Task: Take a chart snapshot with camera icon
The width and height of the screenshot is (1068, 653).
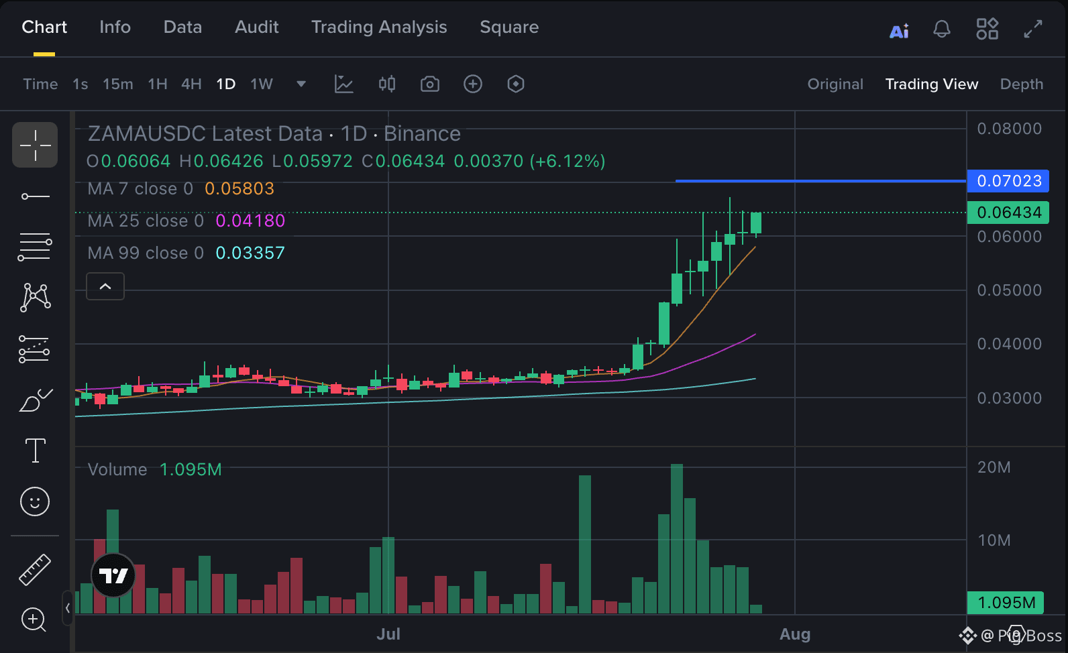Action: [x=430, y=84]
